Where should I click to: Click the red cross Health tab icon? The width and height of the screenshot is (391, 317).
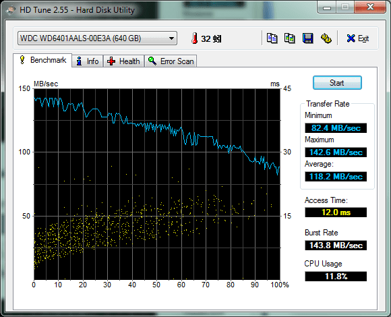click(111, 61)
